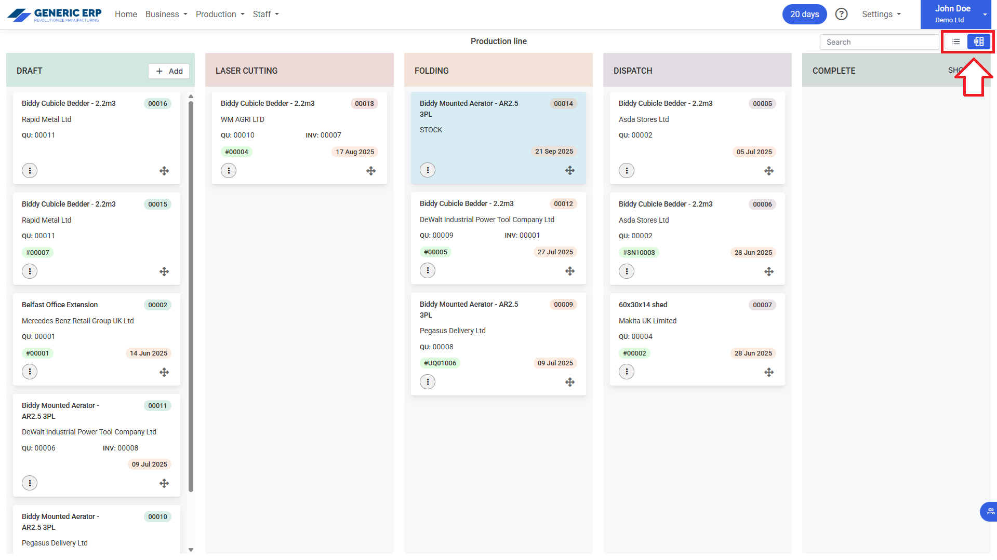The height and width of the screenshot is (560, 997).
Task: Expand the Production dropdown menu
Action: (220, 14)
